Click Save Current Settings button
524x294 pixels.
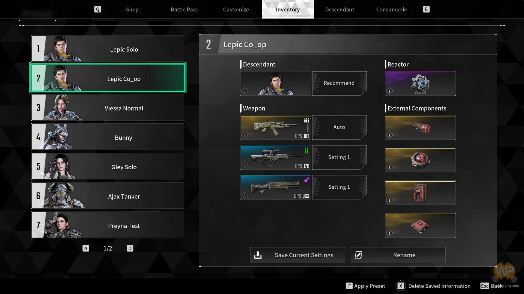coord(297,255)
